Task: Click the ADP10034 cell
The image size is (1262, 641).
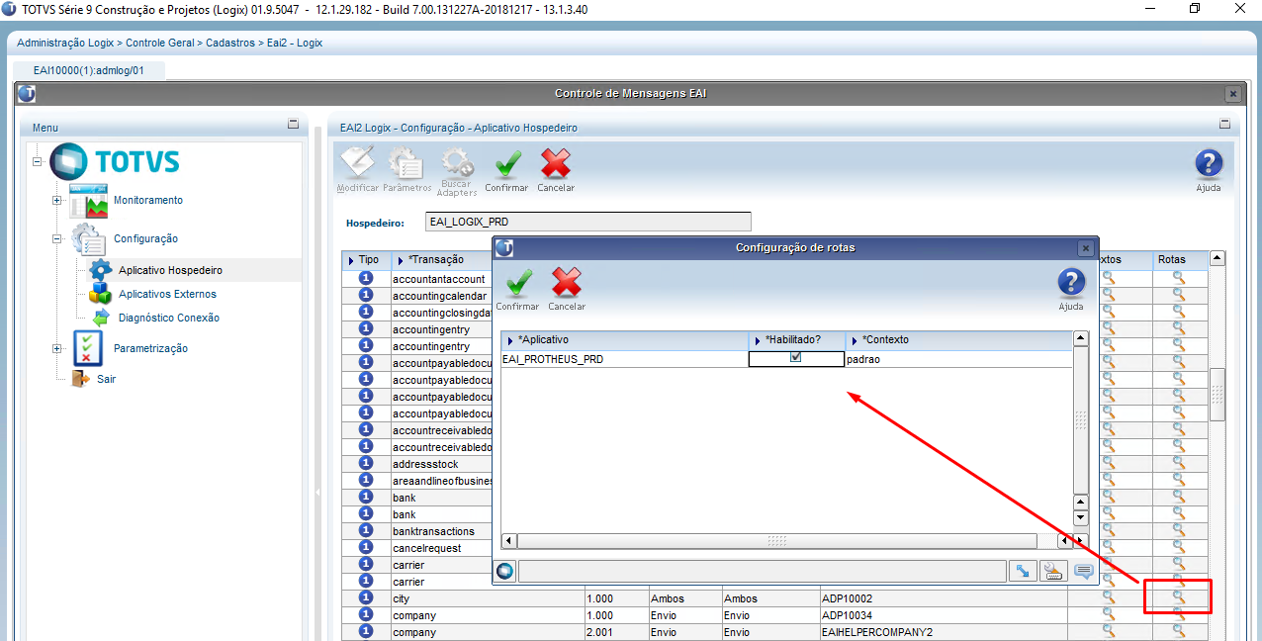Action: click(x=943, y=615)
